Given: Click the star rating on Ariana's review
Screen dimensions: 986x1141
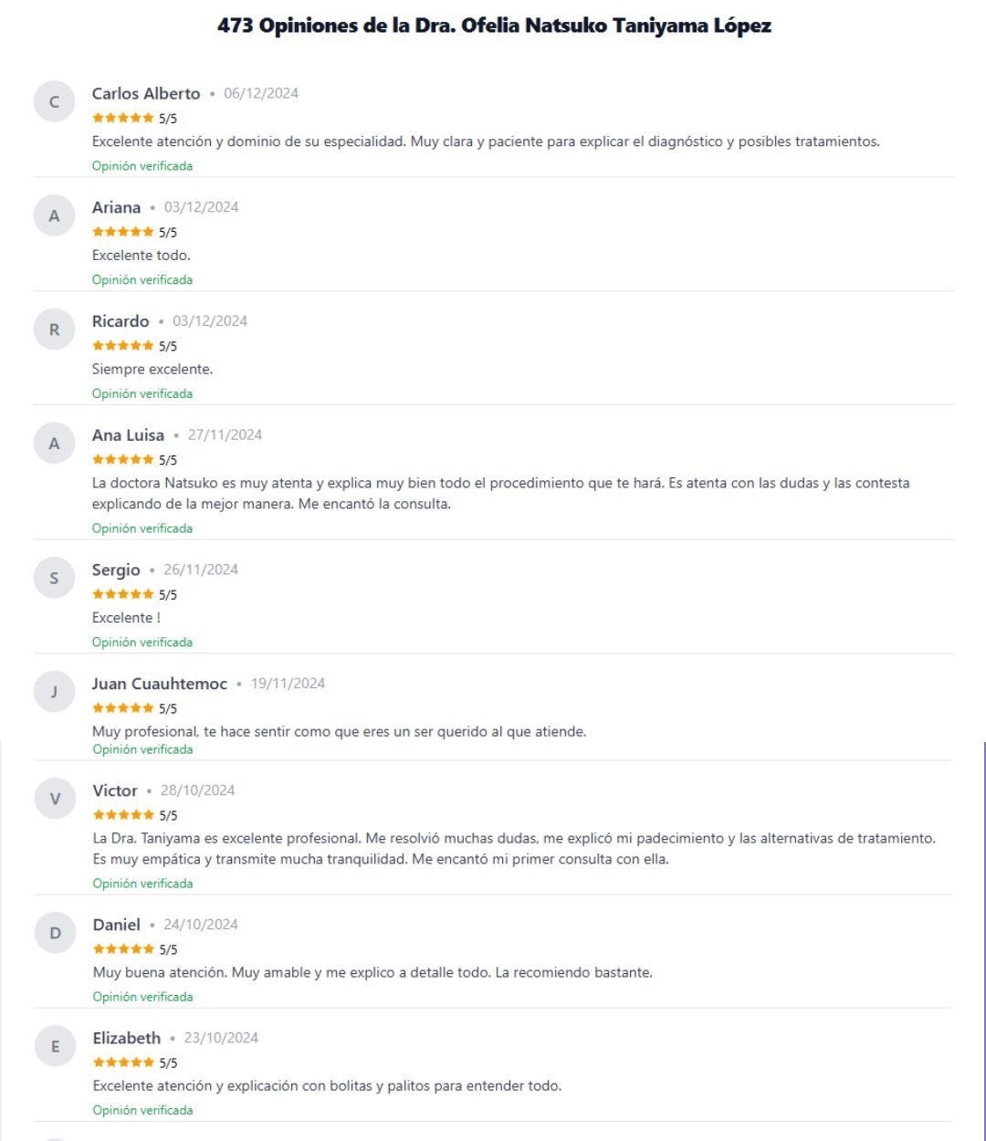Looking at the screenshot, I should [123, 232].
